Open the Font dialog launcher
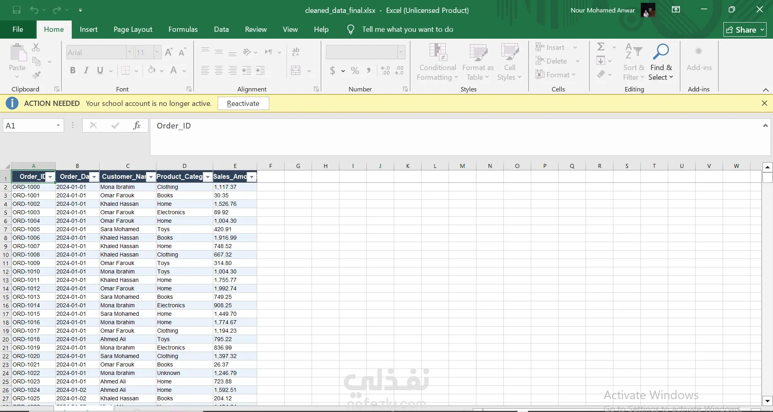 tap(189, 89)
